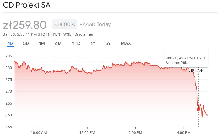Click the down arrow in 8.00% badge
Viewport: 218px width, 140px height.
(57, 24)
